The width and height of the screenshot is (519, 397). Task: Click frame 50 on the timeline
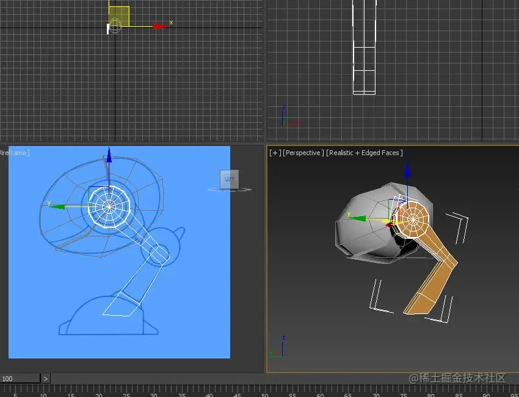pos(264,395)
